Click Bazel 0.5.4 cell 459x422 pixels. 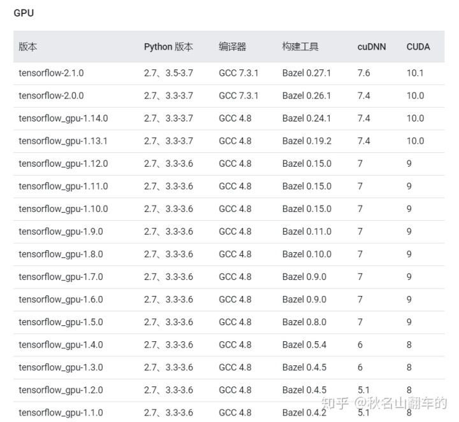click(x=305, y=345)
